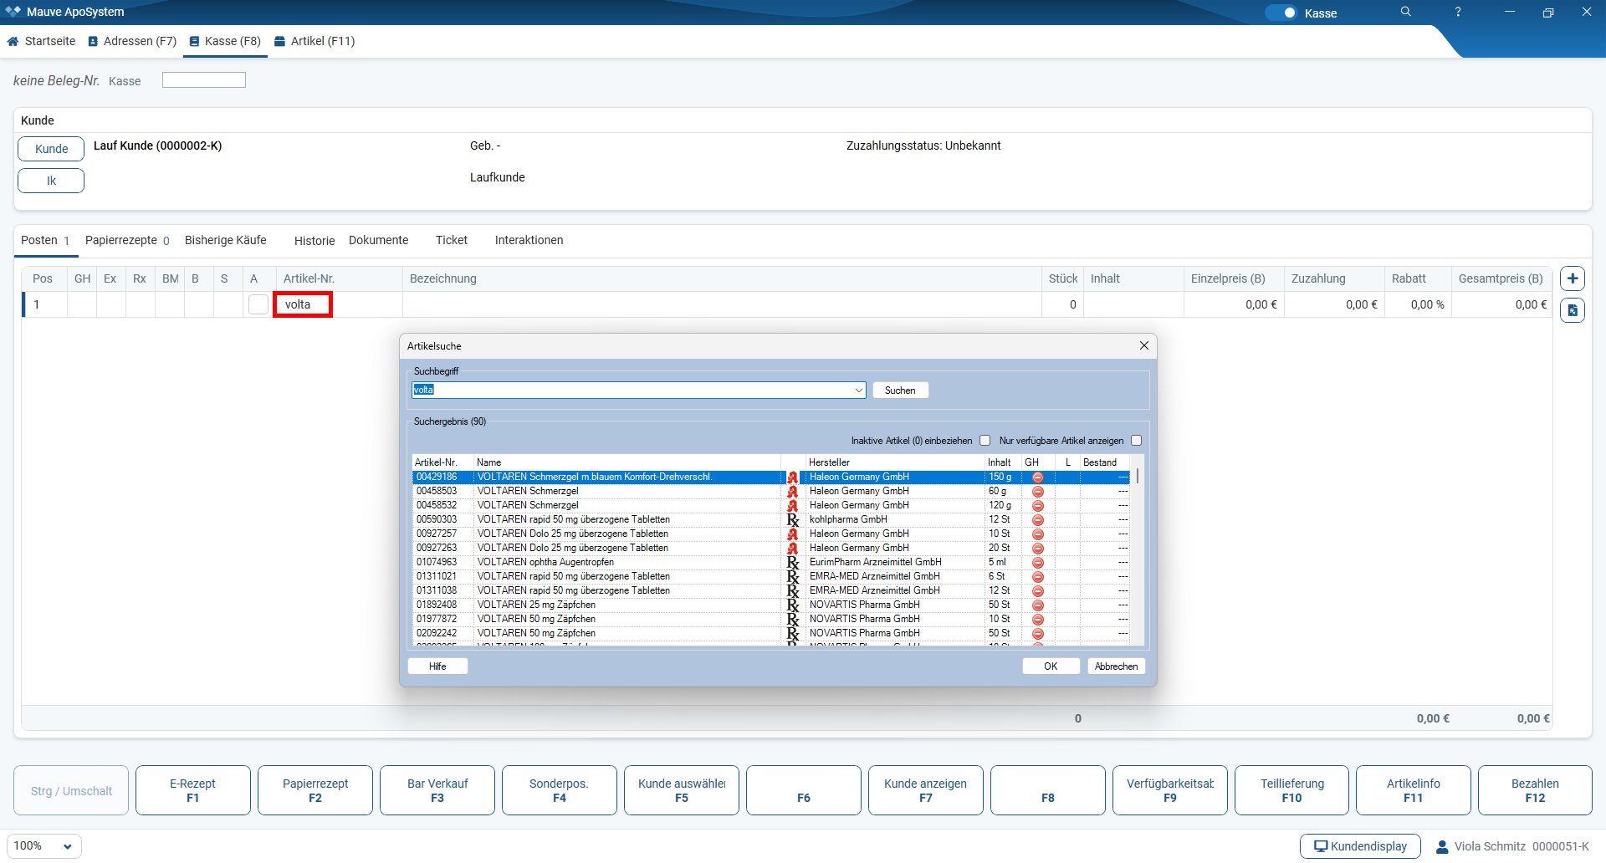Image resolution: width=1606 pixels, height=863 pixels.
Task: Click the plus icon to add position
Action: click(1573, 278)
